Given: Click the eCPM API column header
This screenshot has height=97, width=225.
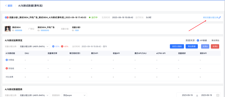Looking at the screenshot, I should click(161, 53).
